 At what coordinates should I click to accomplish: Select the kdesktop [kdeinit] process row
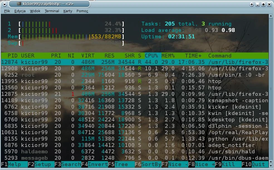pyautogui.click(x=134, y=120)
